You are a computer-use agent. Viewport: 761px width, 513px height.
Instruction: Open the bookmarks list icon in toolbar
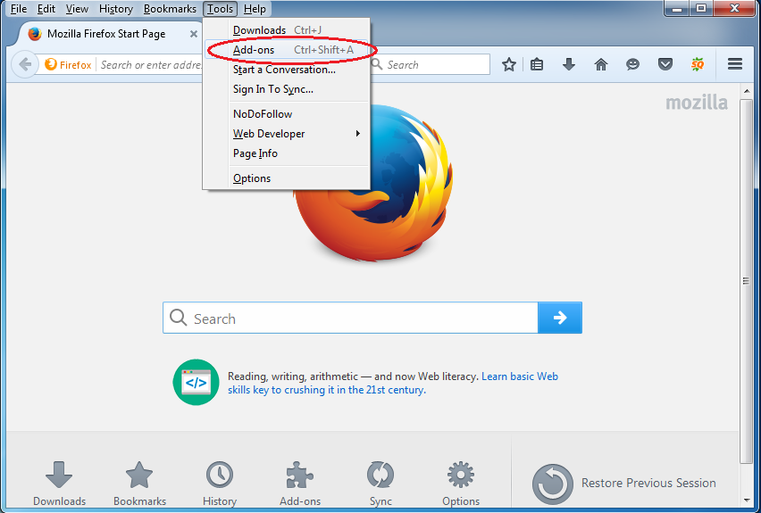[537, 64]
